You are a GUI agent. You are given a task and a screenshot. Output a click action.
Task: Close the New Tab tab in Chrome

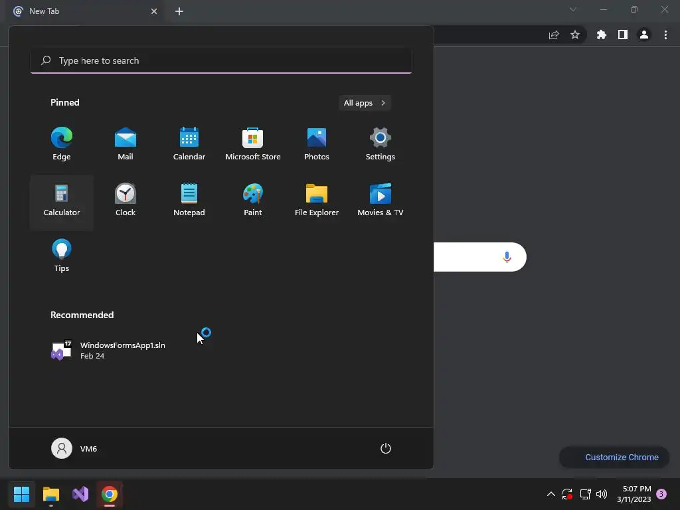pos(154,11)
